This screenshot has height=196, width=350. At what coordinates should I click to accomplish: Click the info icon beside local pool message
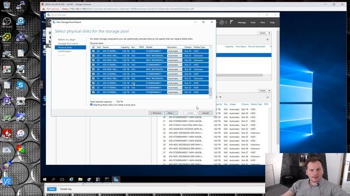91,105
